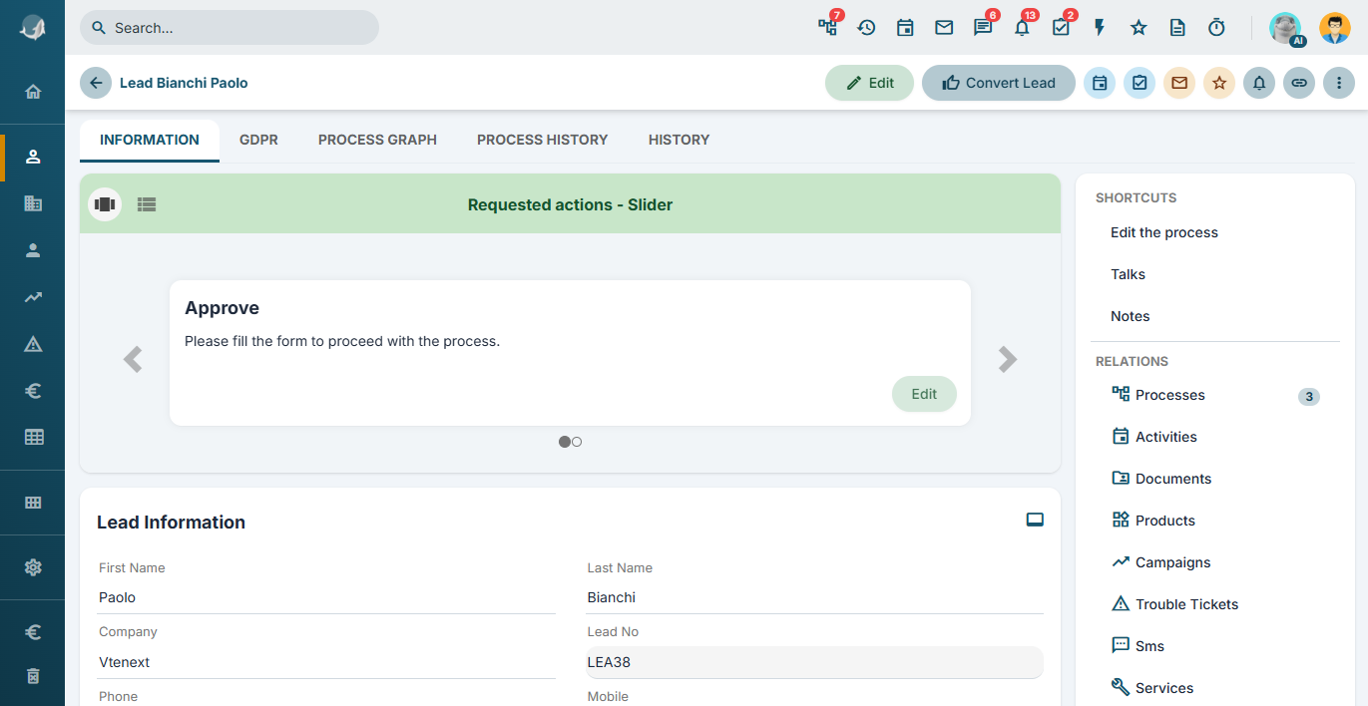This screenshot has height=706, width=1368.
Task: Open the Leads person icon in sidebar
Action: pyautogui.click(x=33, y=157)
